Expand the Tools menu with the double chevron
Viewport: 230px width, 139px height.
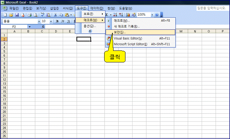click(x=90, y=31)
